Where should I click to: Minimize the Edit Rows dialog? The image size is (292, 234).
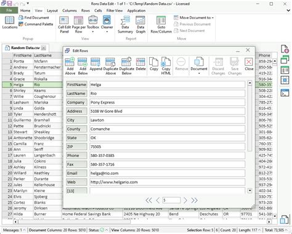point(238,50)
